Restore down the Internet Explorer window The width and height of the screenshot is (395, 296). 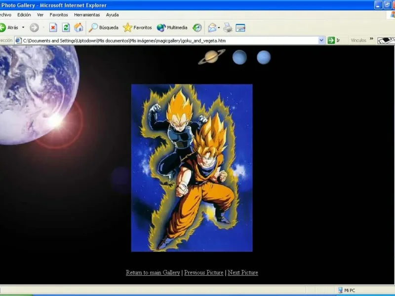(x=387, y=5)
